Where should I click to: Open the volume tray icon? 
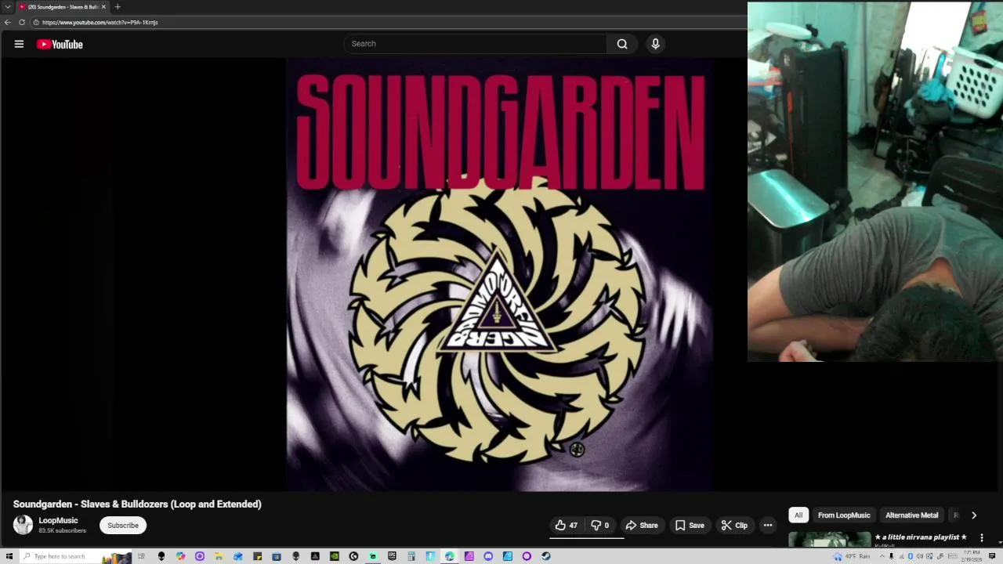[920, 556]
